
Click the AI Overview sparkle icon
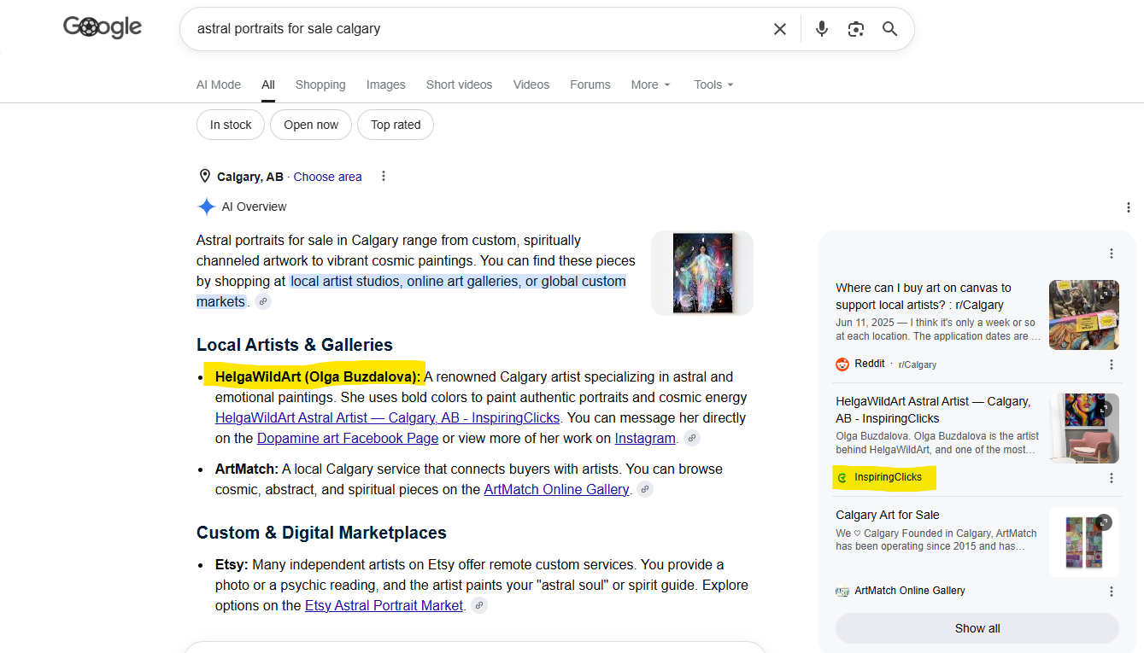(206, 207)
